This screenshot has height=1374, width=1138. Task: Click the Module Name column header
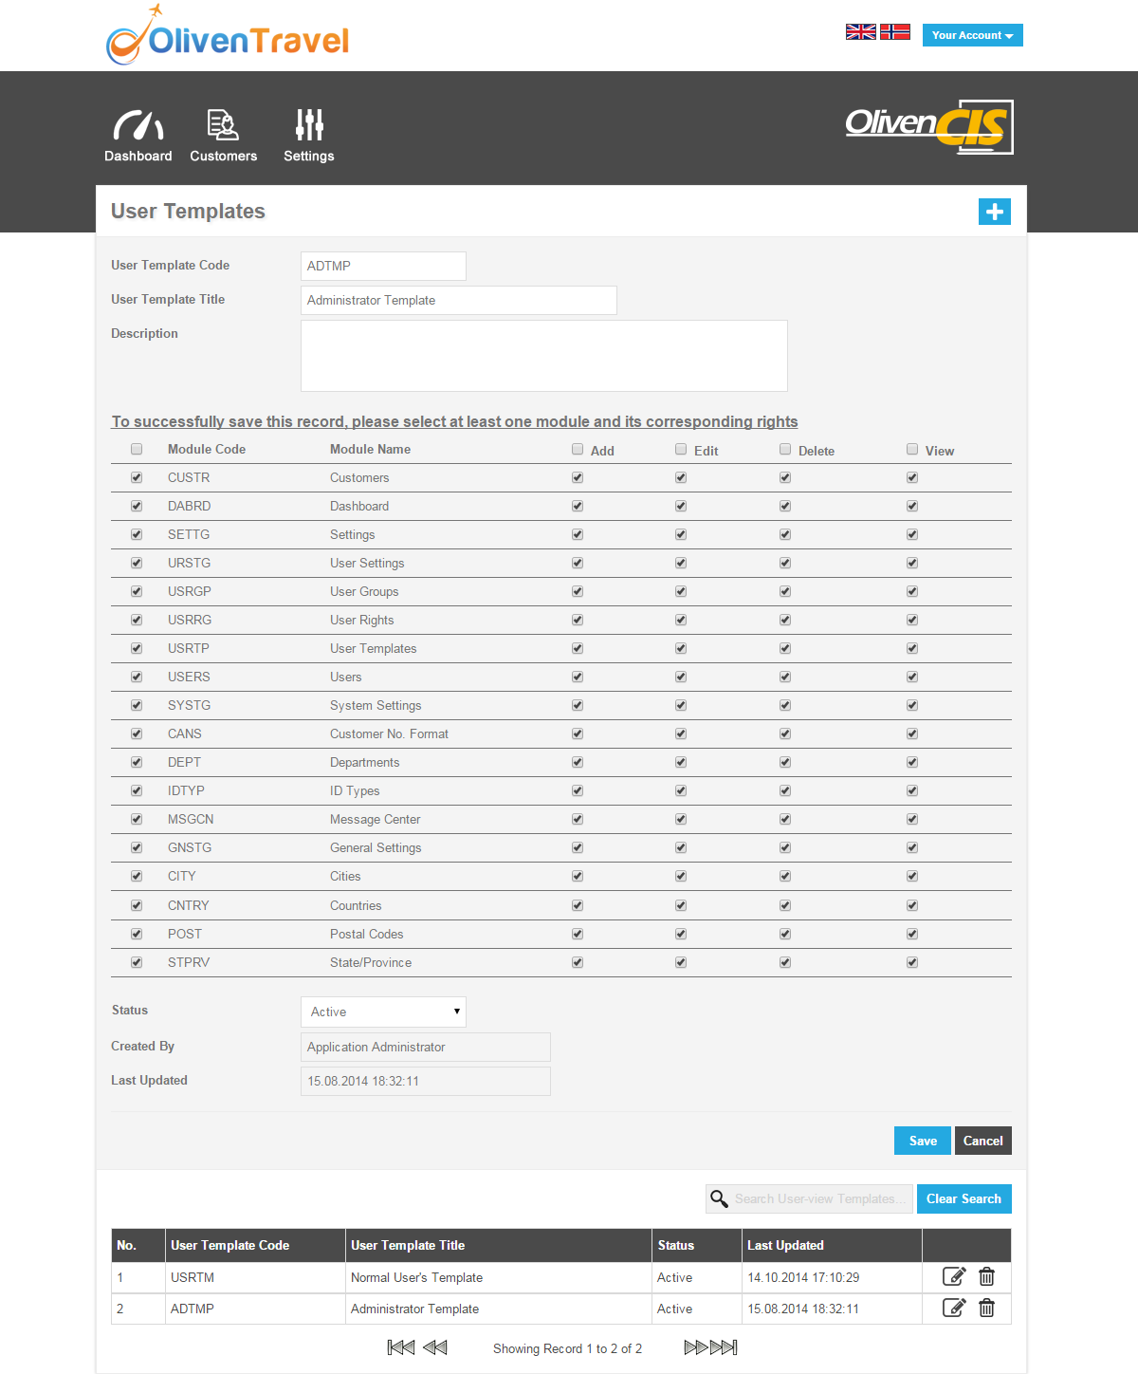[370, 449]
